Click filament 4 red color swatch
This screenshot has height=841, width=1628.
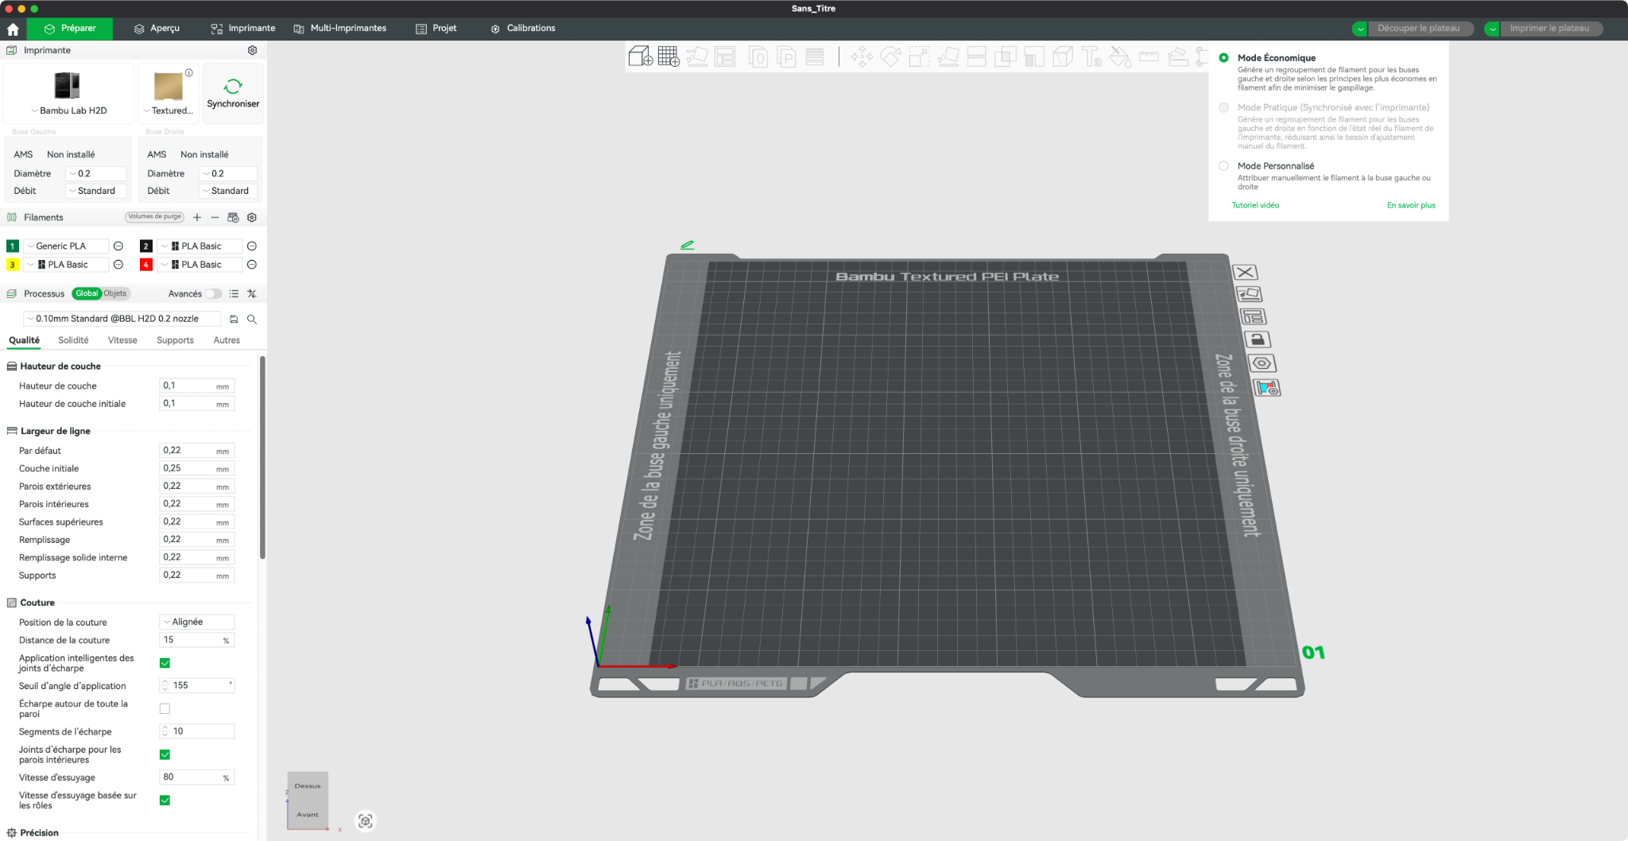(146, 265)
